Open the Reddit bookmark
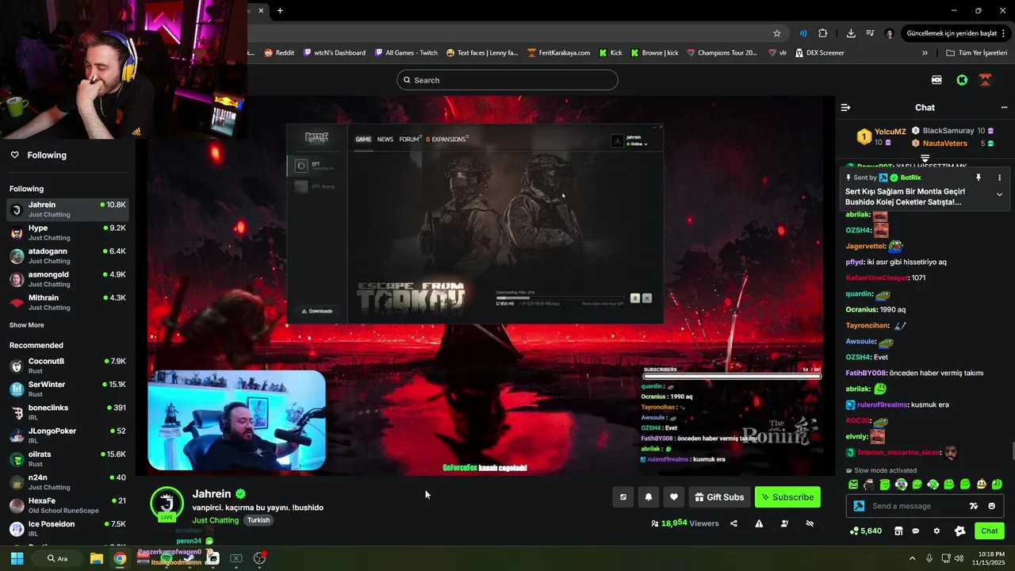This screenshot has height=571, width=1015. (279, 53)
